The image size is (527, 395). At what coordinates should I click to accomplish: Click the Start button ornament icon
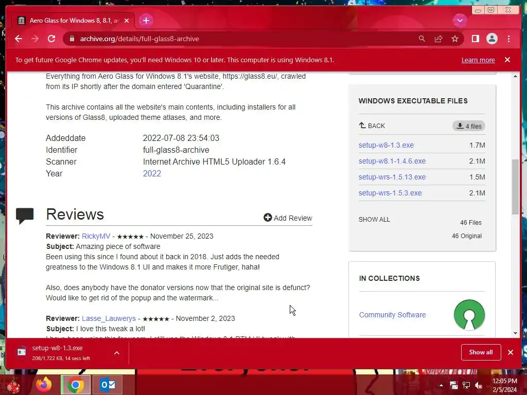[13, 385]
